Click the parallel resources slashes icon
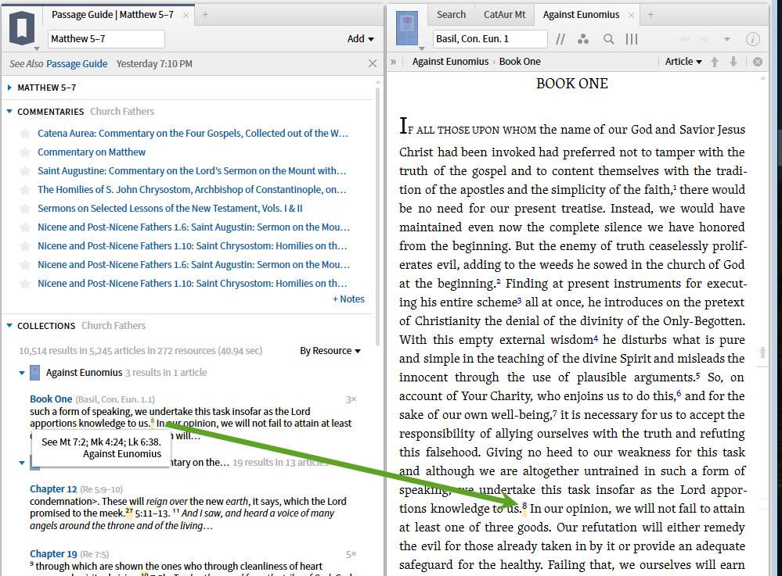 560,39
